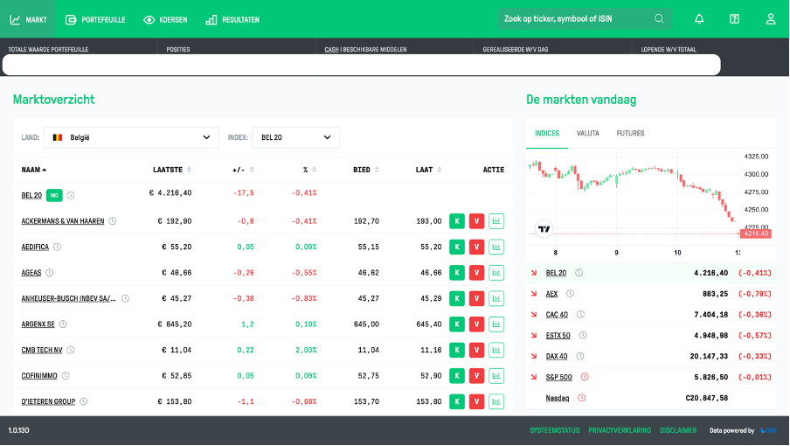Sort table by Laat column
The image size is (790, 446).
pyautogui.click(x=429, y=170)
